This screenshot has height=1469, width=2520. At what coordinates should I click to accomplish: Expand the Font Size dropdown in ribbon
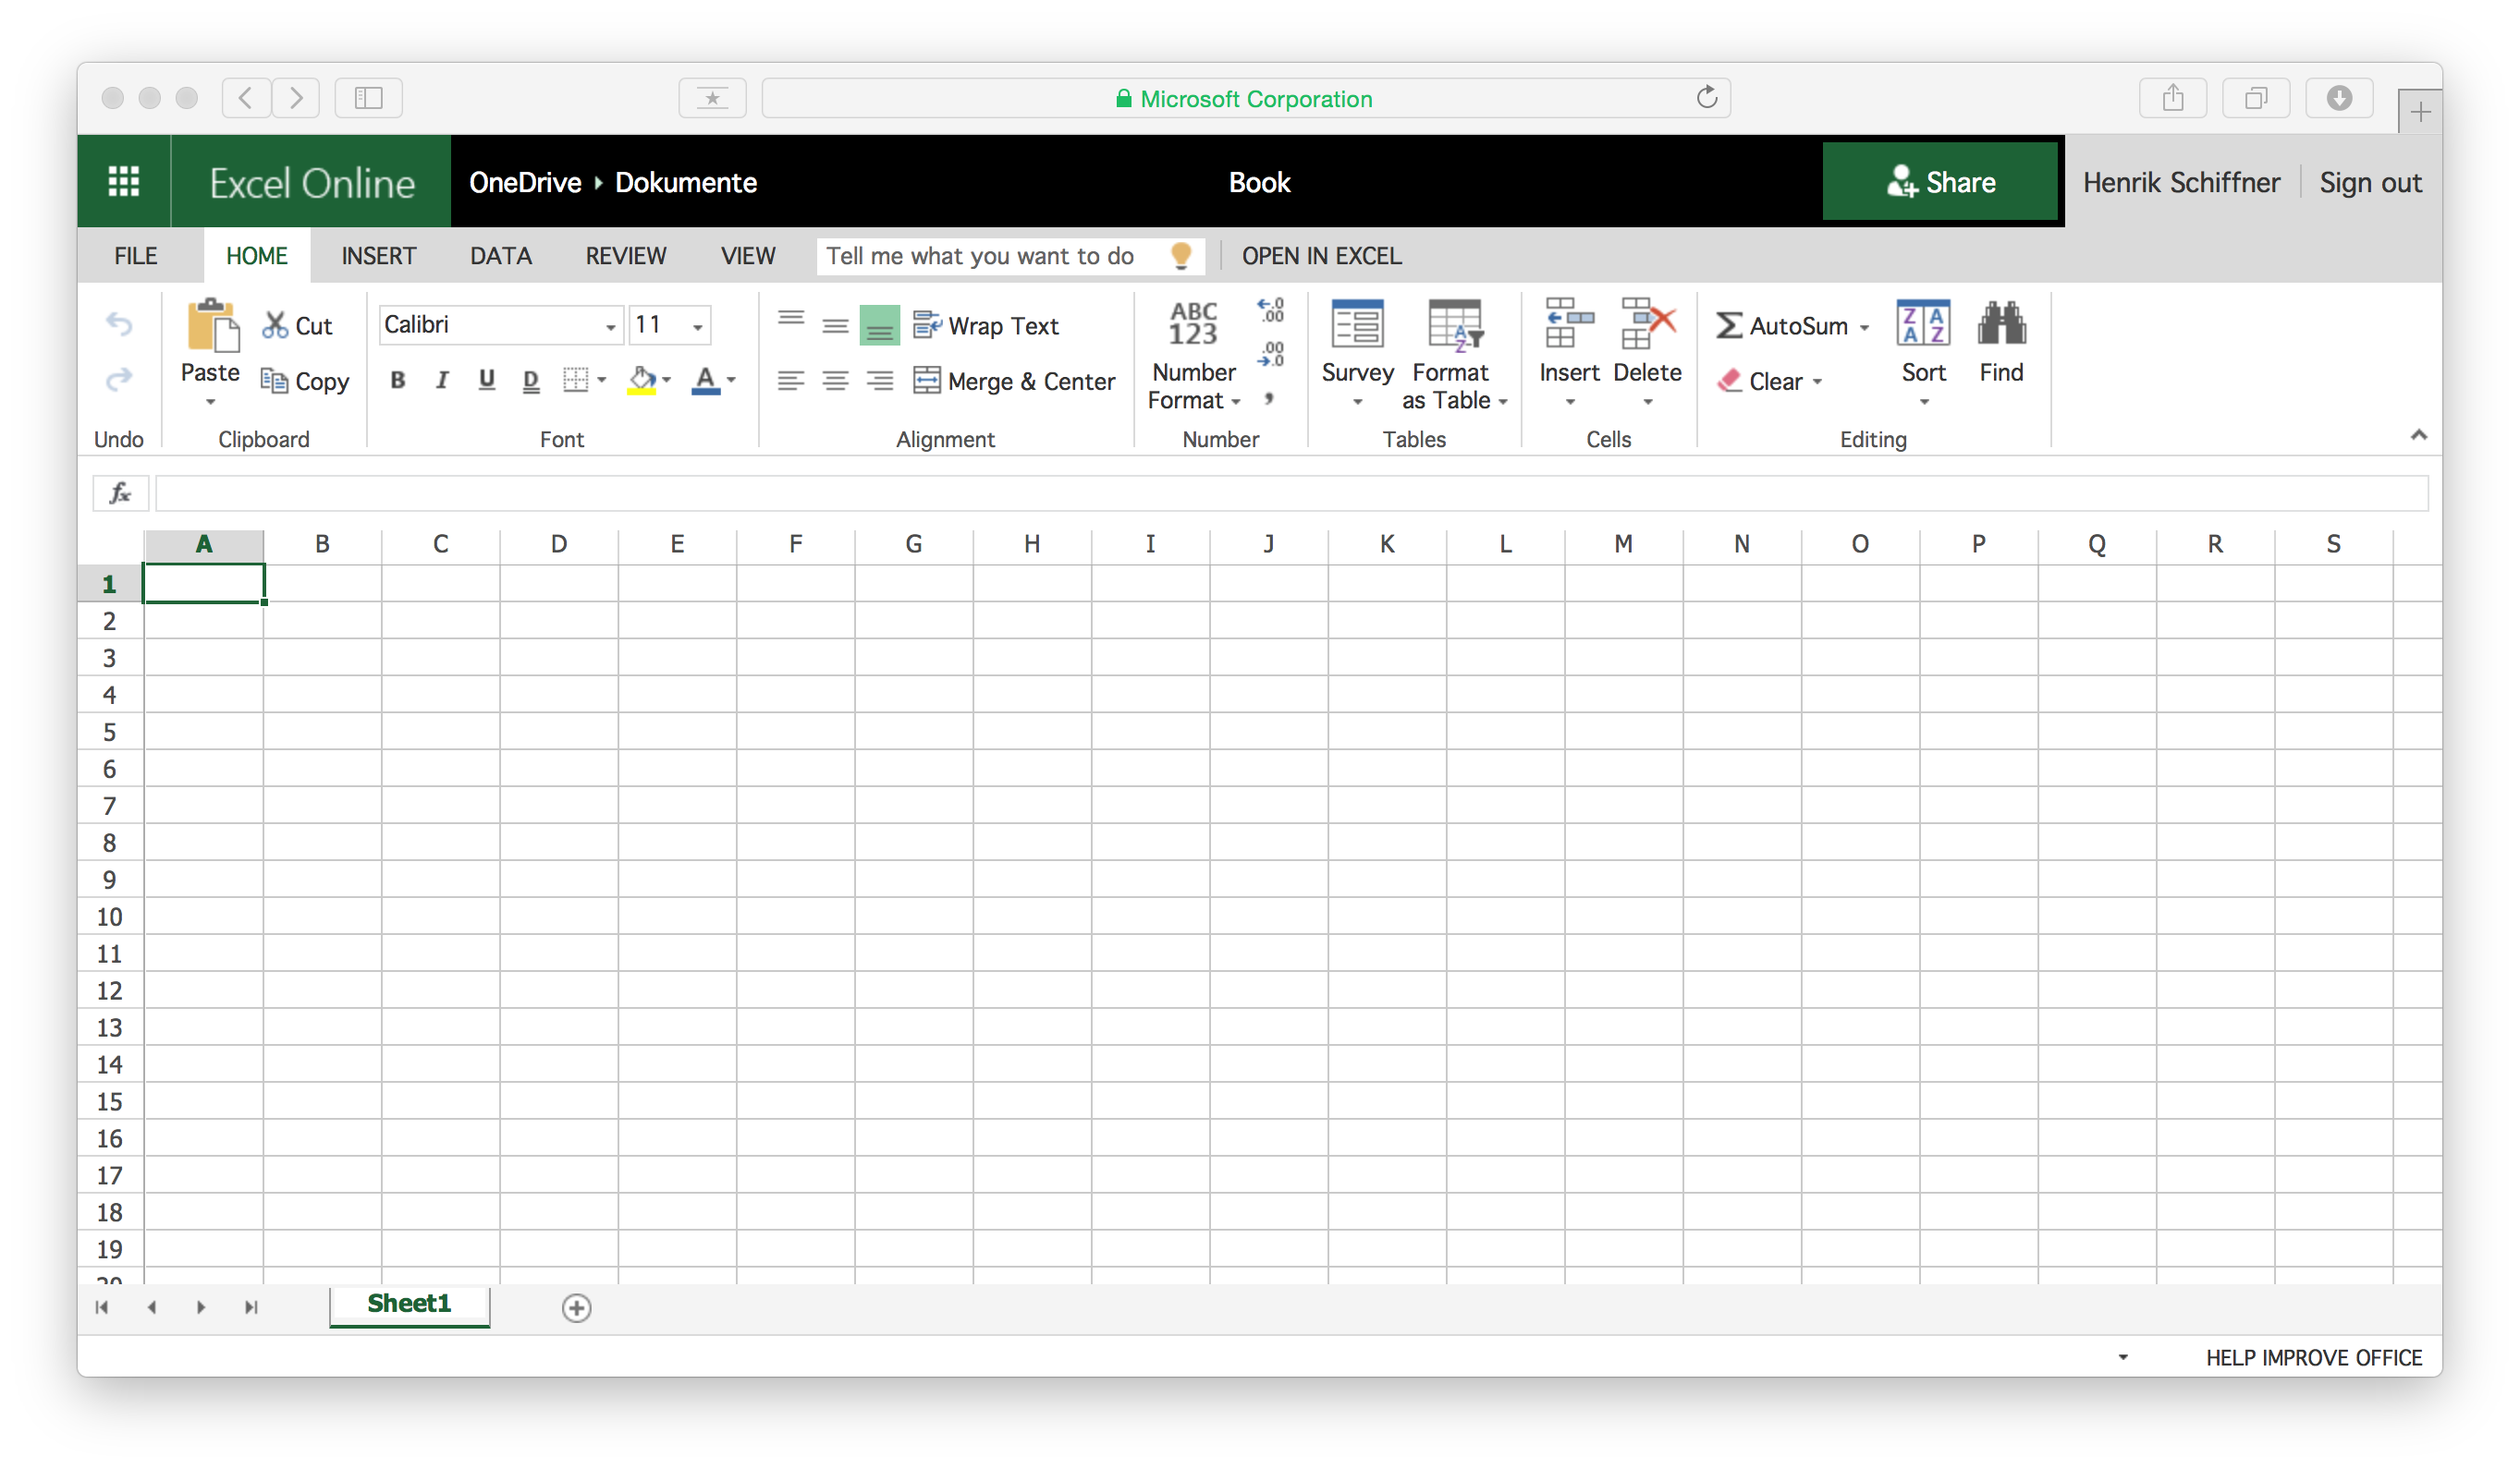[700, 325]
